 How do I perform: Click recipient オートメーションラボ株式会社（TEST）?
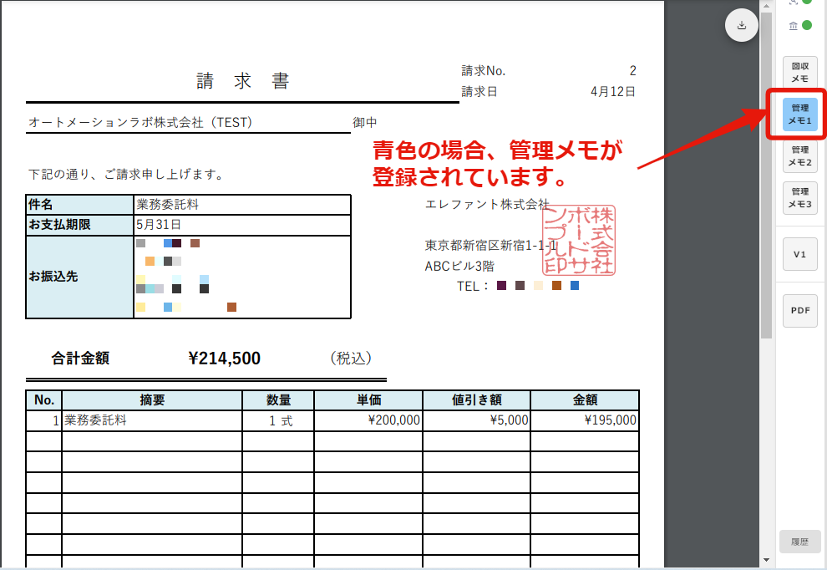[140, 123]
